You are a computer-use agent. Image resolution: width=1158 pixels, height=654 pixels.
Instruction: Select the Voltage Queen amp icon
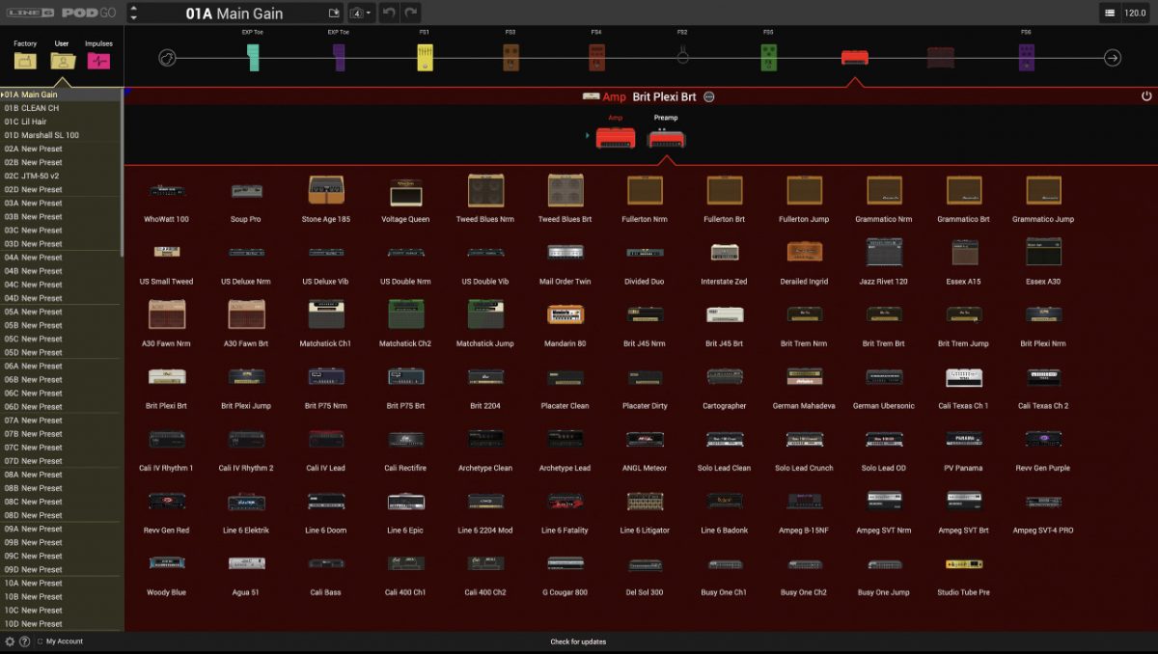[x=405, y=192]
